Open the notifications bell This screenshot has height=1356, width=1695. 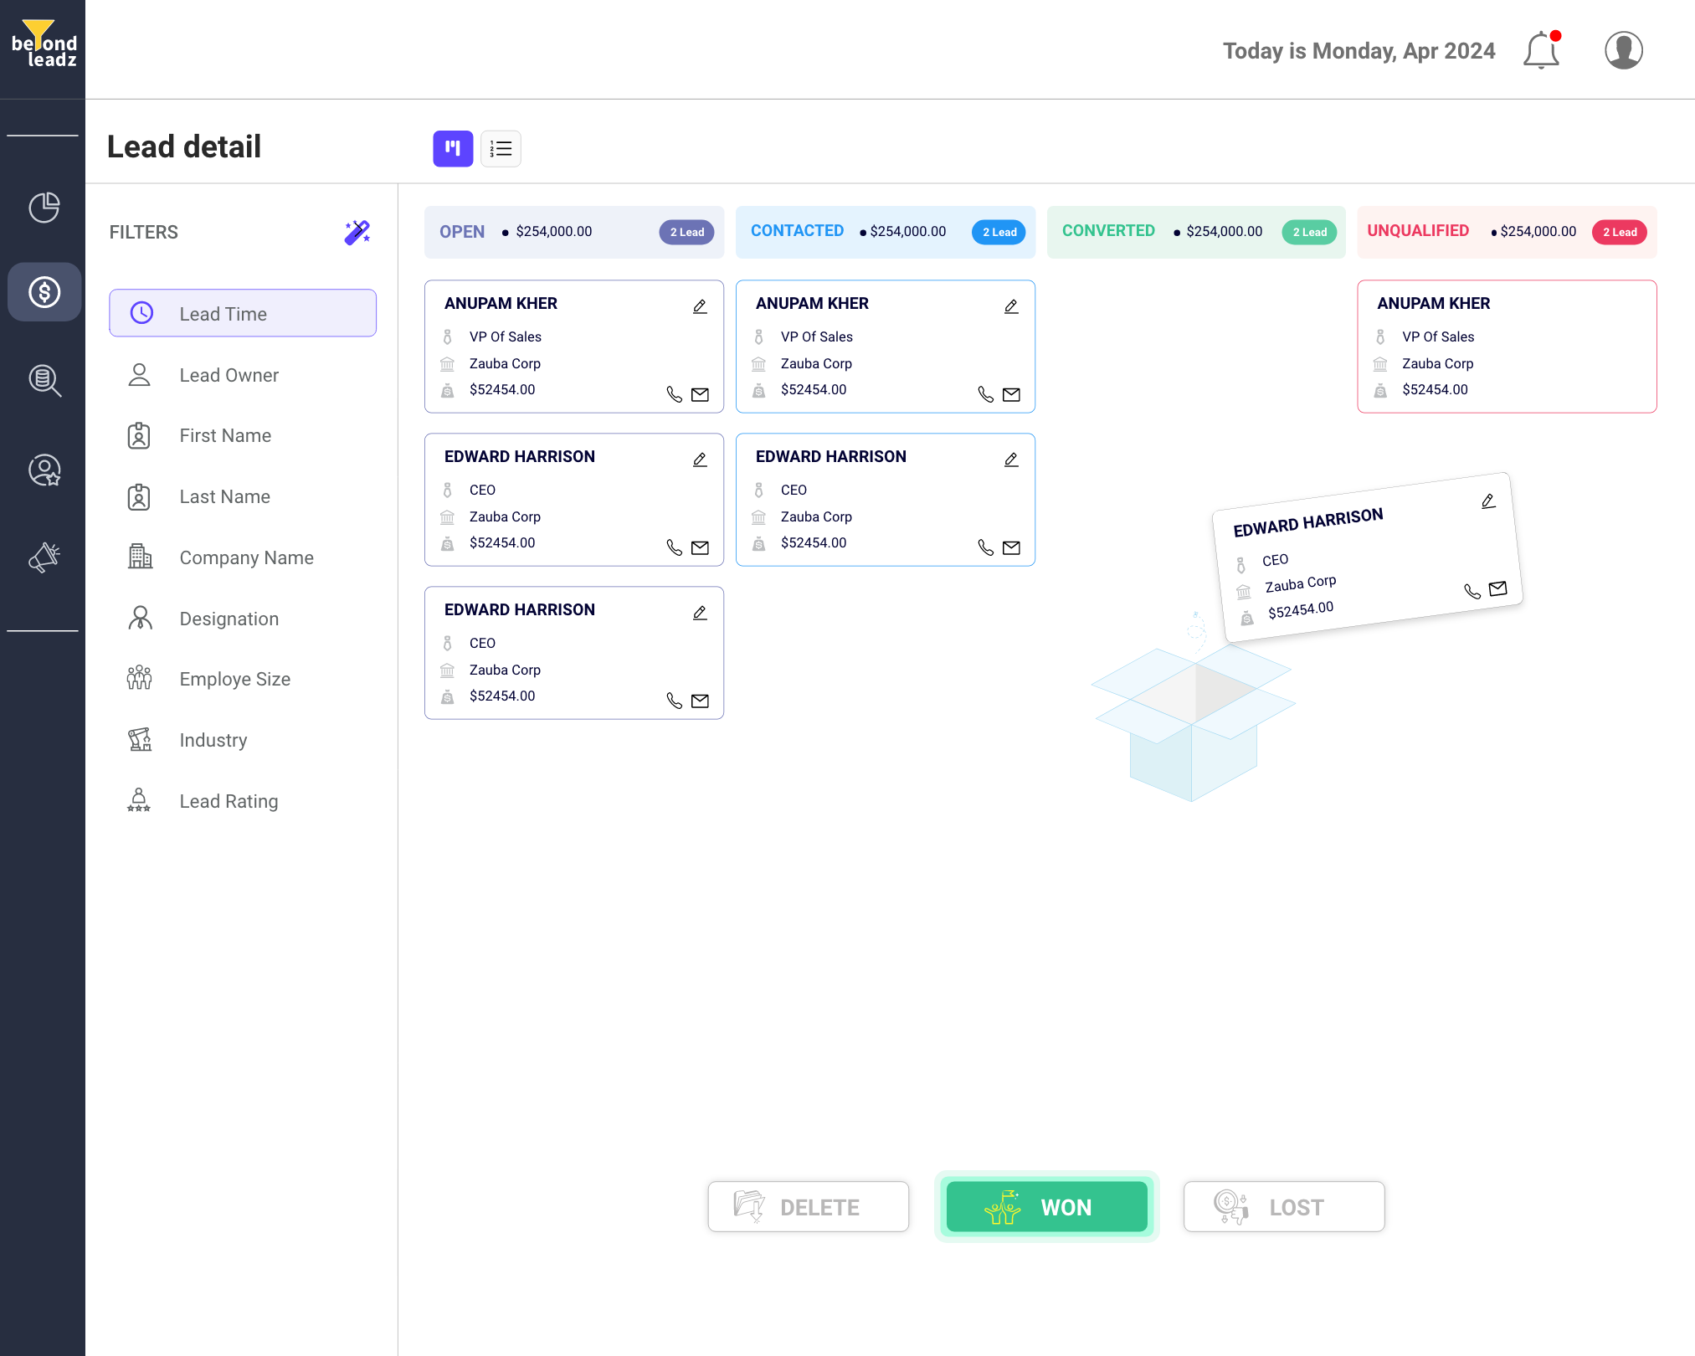click(1540, 51)
